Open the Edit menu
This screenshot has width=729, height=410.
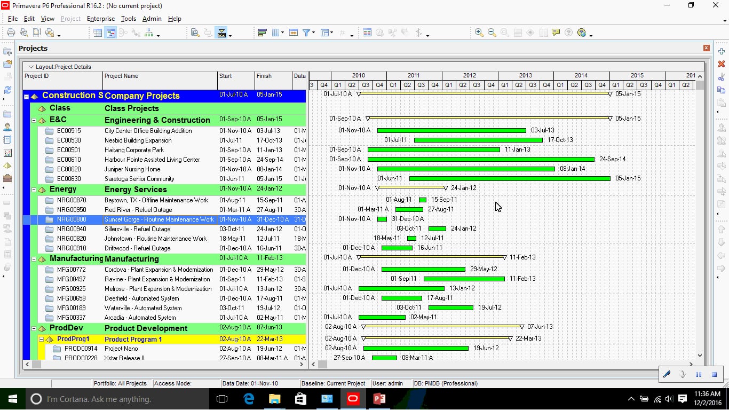29,19
